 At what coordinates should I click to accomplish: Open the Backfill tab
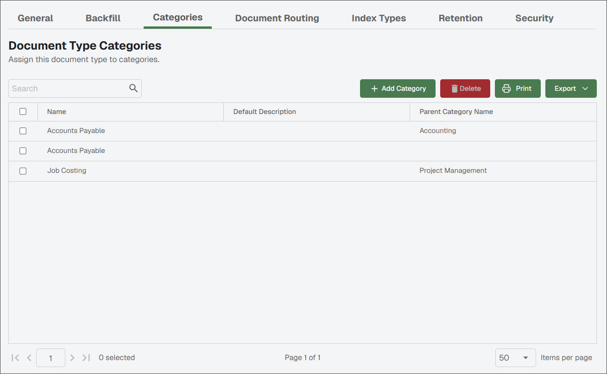pyautogui.click(x=103, y=18)
